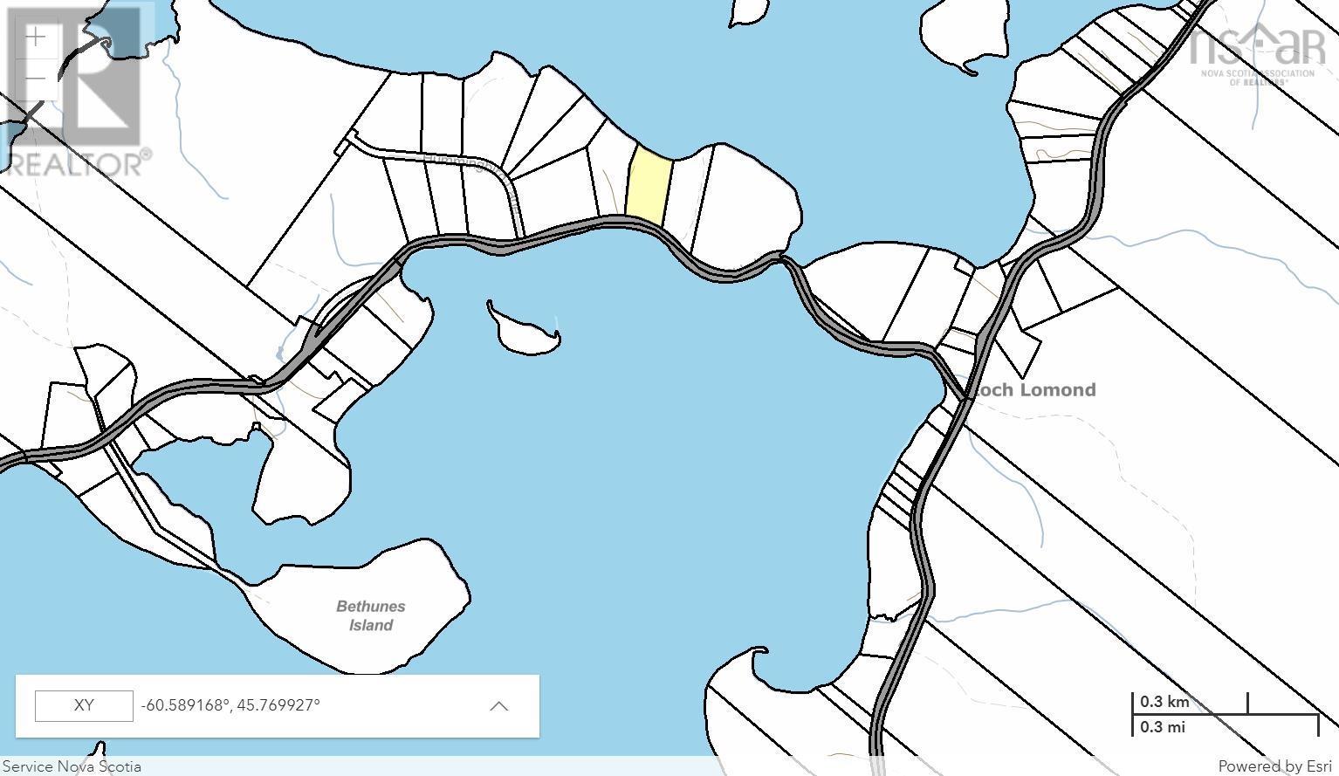The image size is (1339, 776).
Task: Open the Service Nova Scotia attribution
Action: pyautogui.click(x=72, y=766)
